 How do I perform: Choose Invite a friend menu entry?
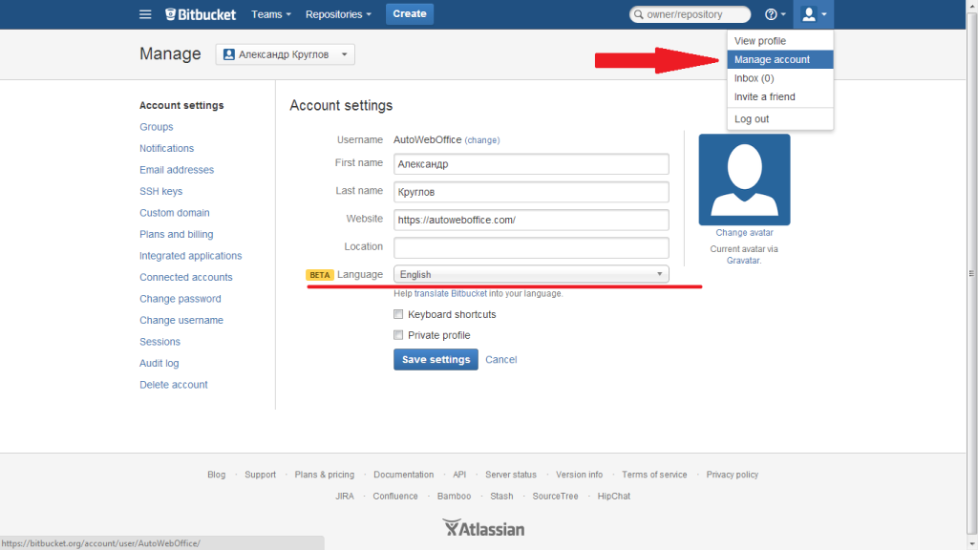(779, 96)
